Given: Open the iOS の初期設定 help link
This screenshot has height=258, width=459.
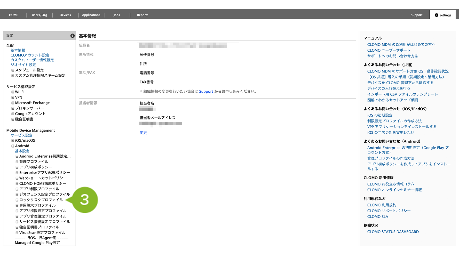Looking at the screenshot, I should (379, 115).
